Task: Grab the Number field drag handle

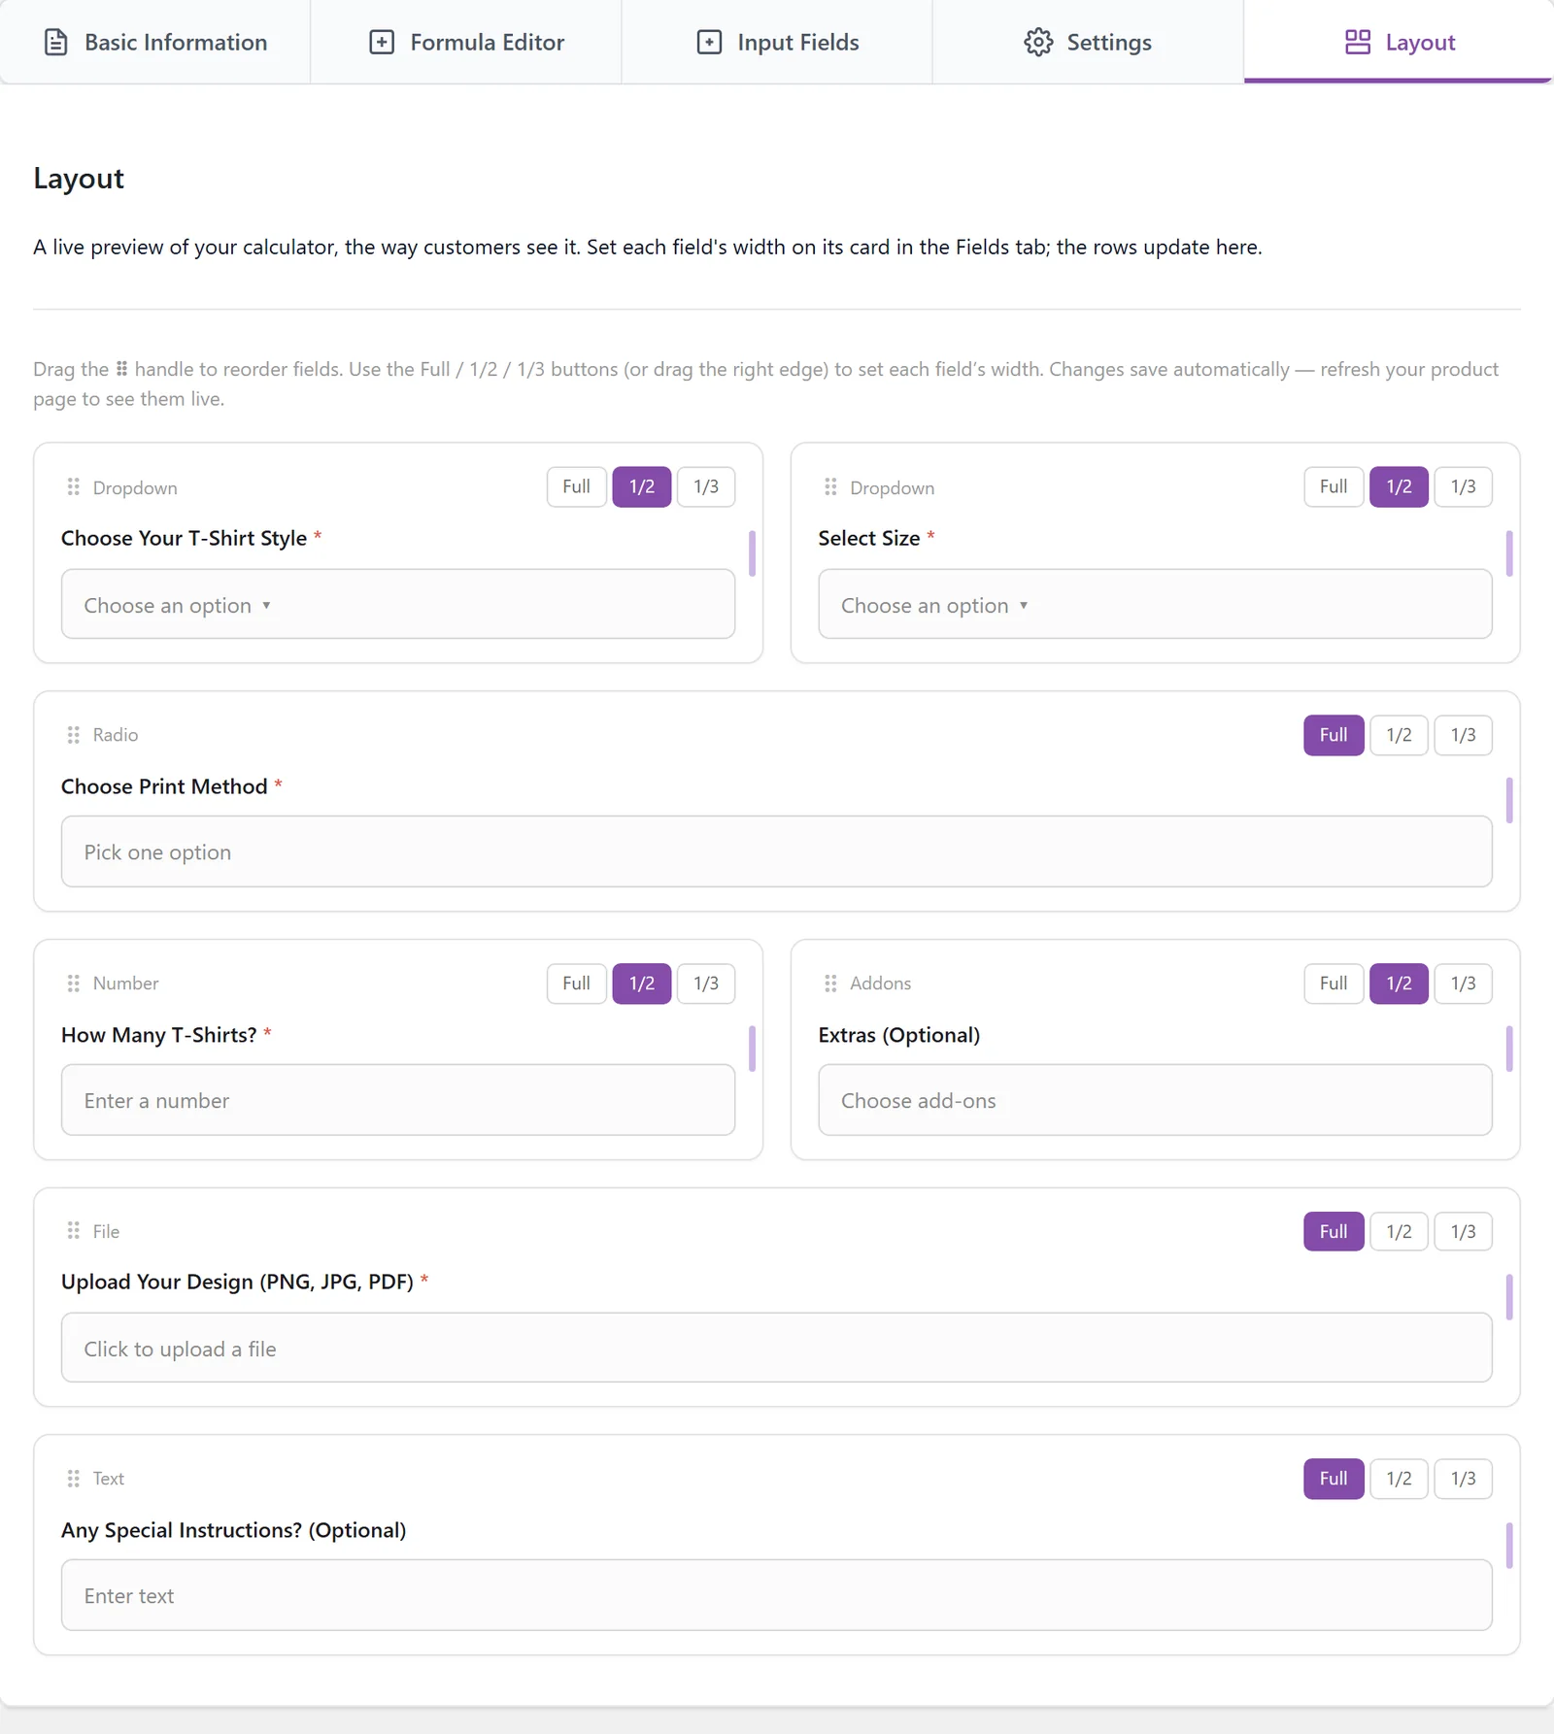Action: [73, 984]
